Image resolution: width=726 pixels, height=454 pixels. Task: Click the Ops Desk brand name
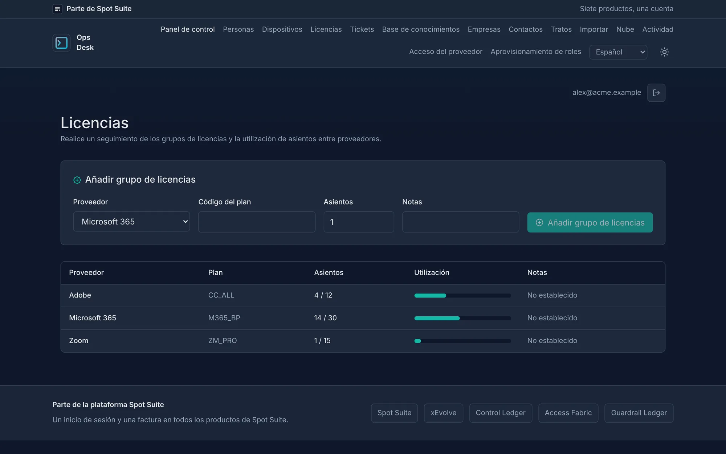(85, 42)
